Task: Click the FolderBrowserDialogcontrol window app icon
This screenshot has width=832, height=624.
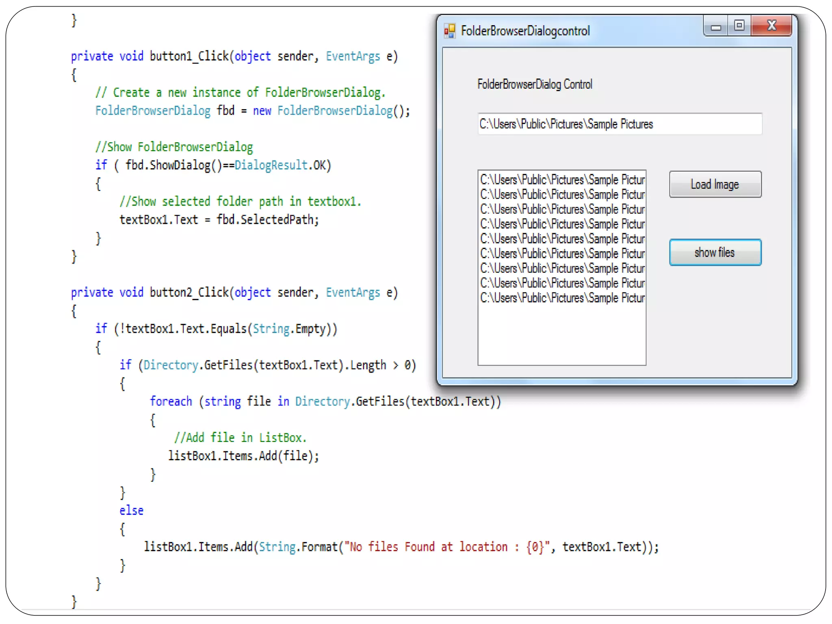Action: tap(449, 31)
